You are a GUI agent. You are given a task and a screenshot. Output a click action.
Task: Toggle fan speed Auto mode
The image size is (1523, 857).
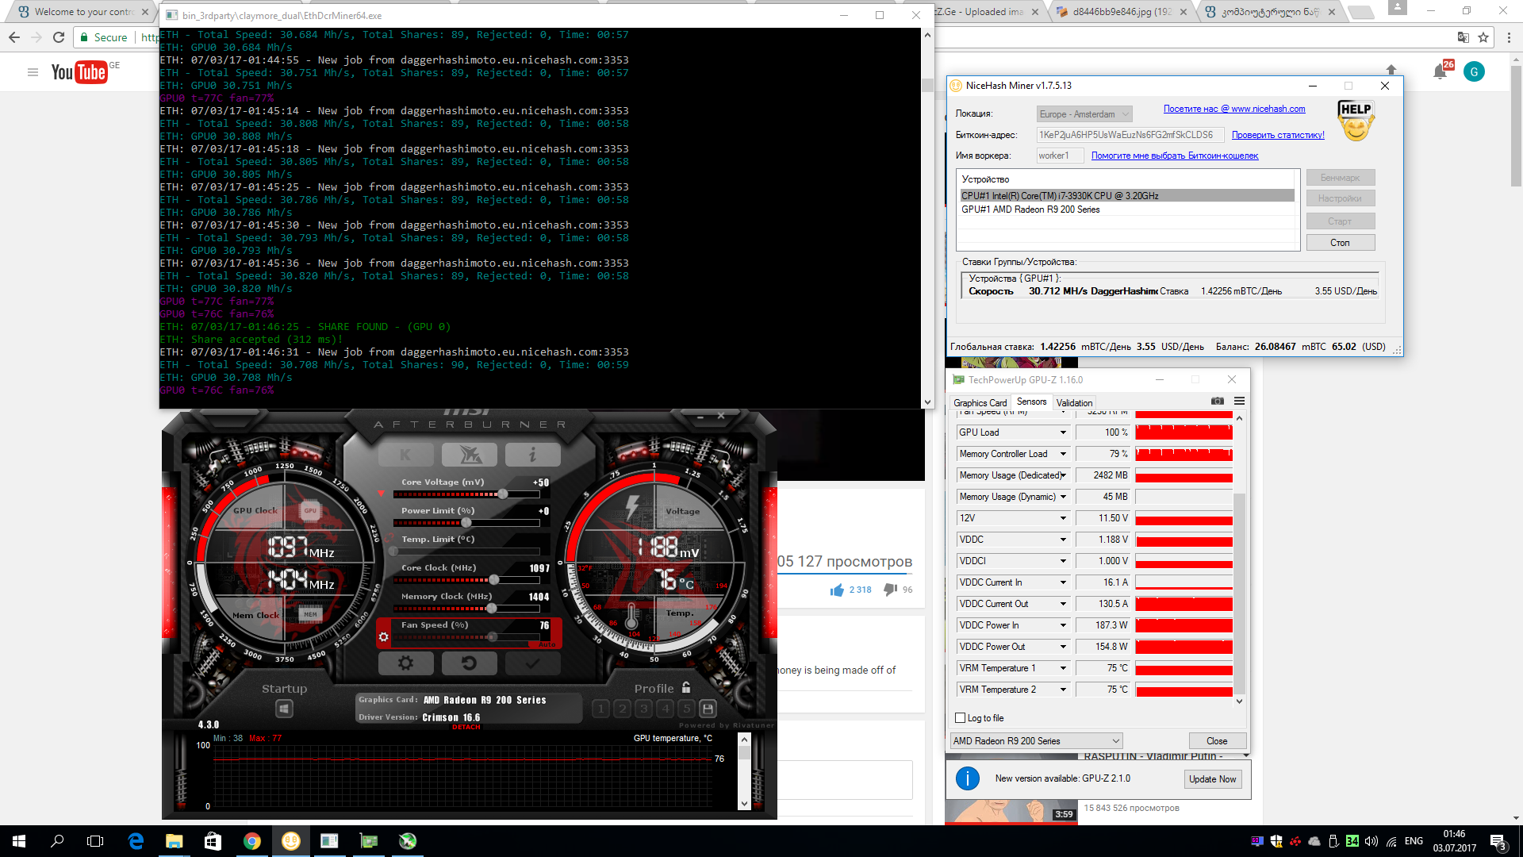pyautogui.click(x=547, y=644)
